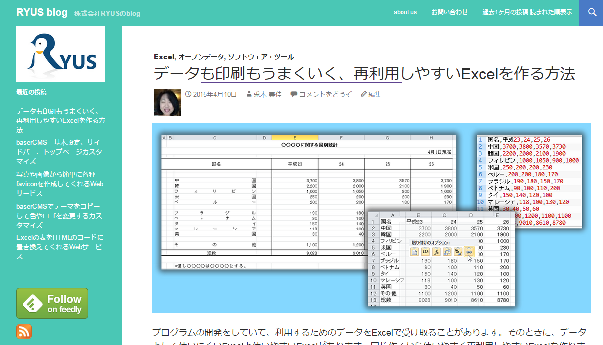Click the Follow on feedly button
The width and height of the screenshot is (603, 345).
(52, 303)
